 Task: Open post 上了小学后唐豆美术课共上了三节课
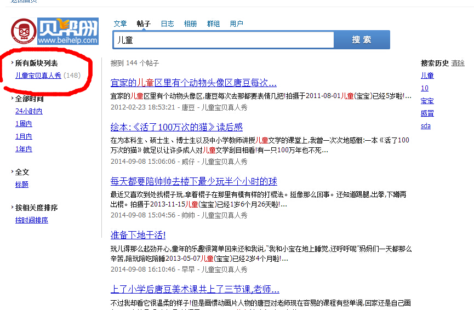tap(195, 289)
